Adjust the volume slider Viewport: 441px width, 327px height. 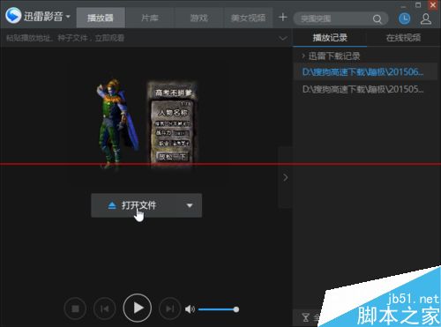(219, 309)
